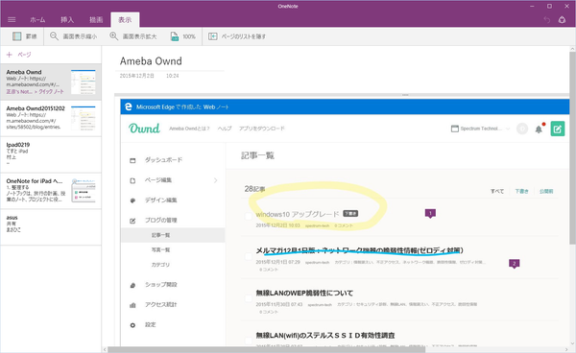The width and height of the screenshot is (576, 353).
Task: Open the share icon in title bar
Action: click(562, 20)
